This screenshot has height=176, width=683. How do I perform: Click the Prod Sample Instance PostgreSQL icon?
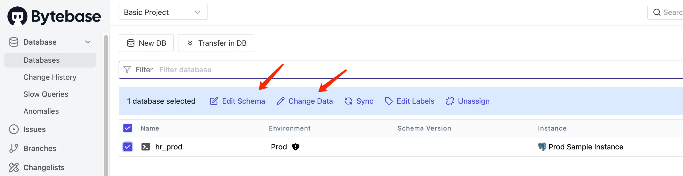pos(542,147)
